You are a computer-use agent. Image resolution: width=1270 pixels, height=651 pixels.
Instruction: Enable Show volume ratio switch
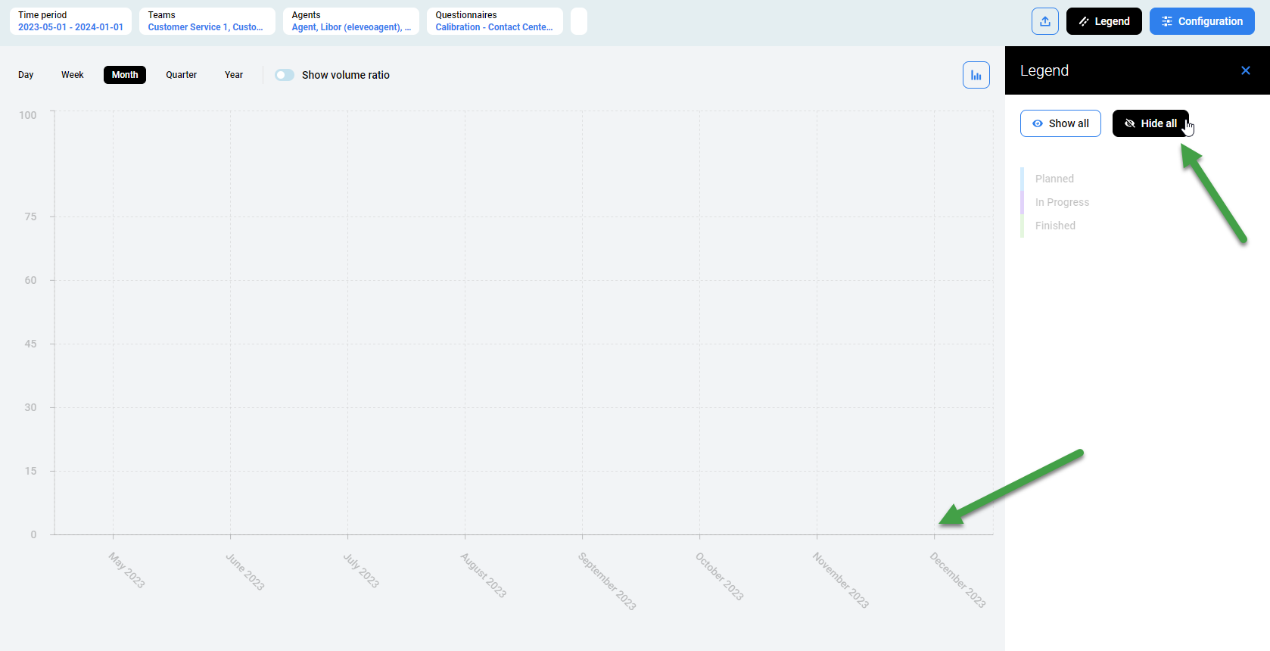pos(285,75)
